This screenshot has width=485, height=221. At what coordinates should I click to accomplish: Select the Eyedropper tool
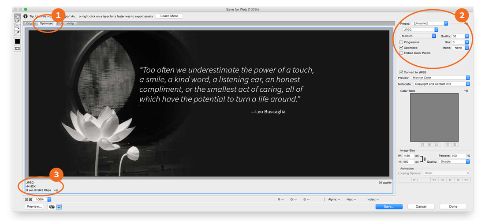pos(17,32)
